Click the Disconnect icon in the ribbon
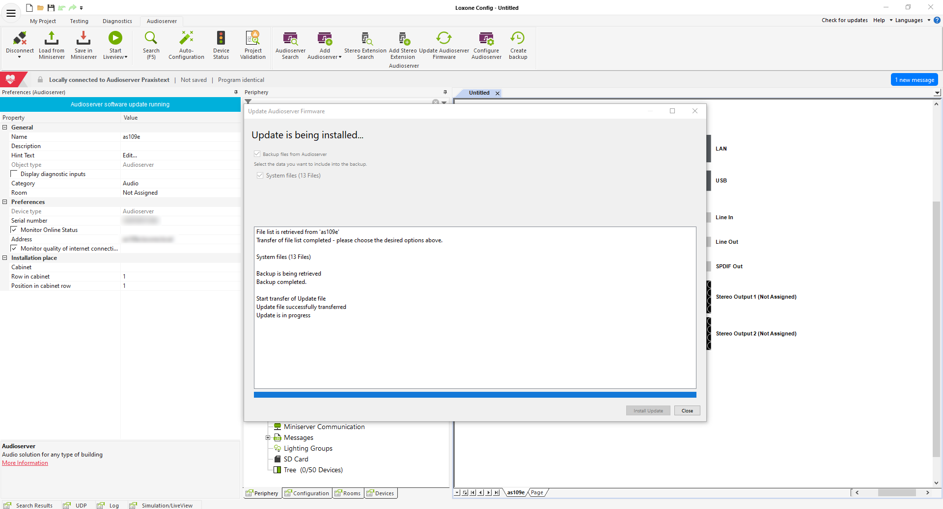 (20, 39)
